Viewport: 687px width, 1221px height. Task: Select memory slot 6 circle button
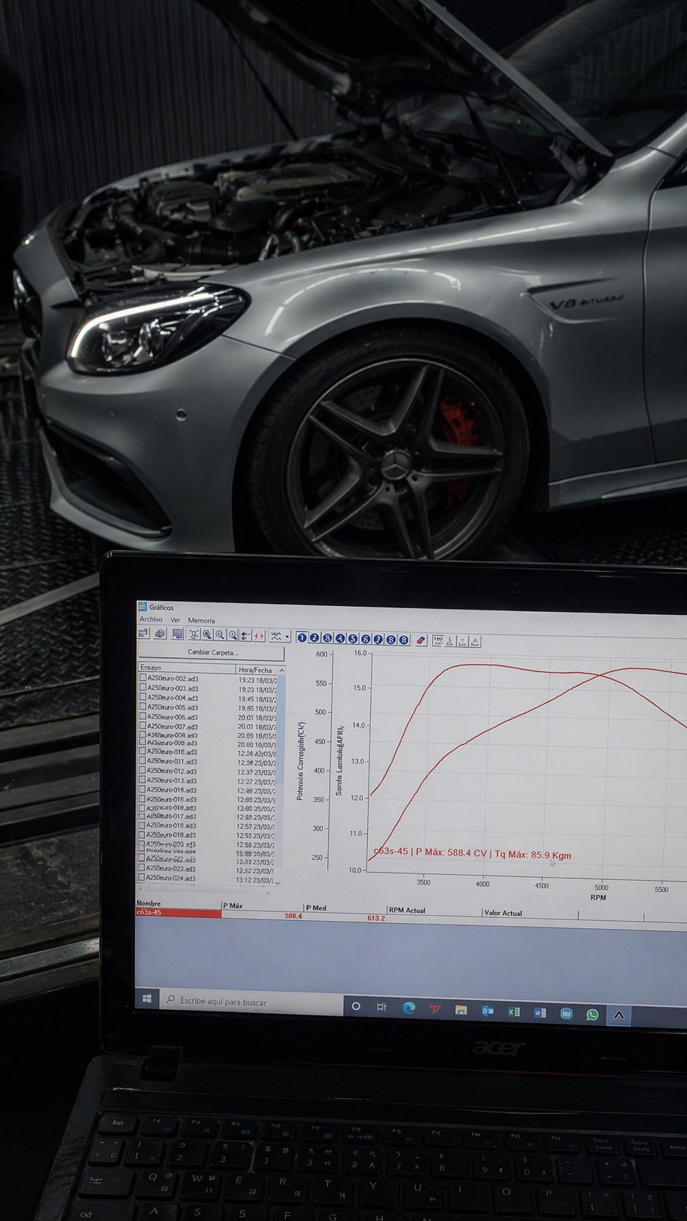[366, 639]
